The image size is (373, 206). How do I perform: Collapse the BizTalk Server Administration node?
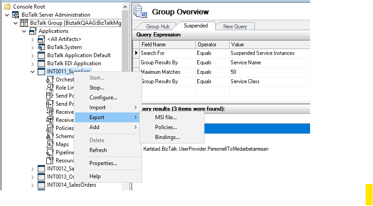tap(7, 15)
